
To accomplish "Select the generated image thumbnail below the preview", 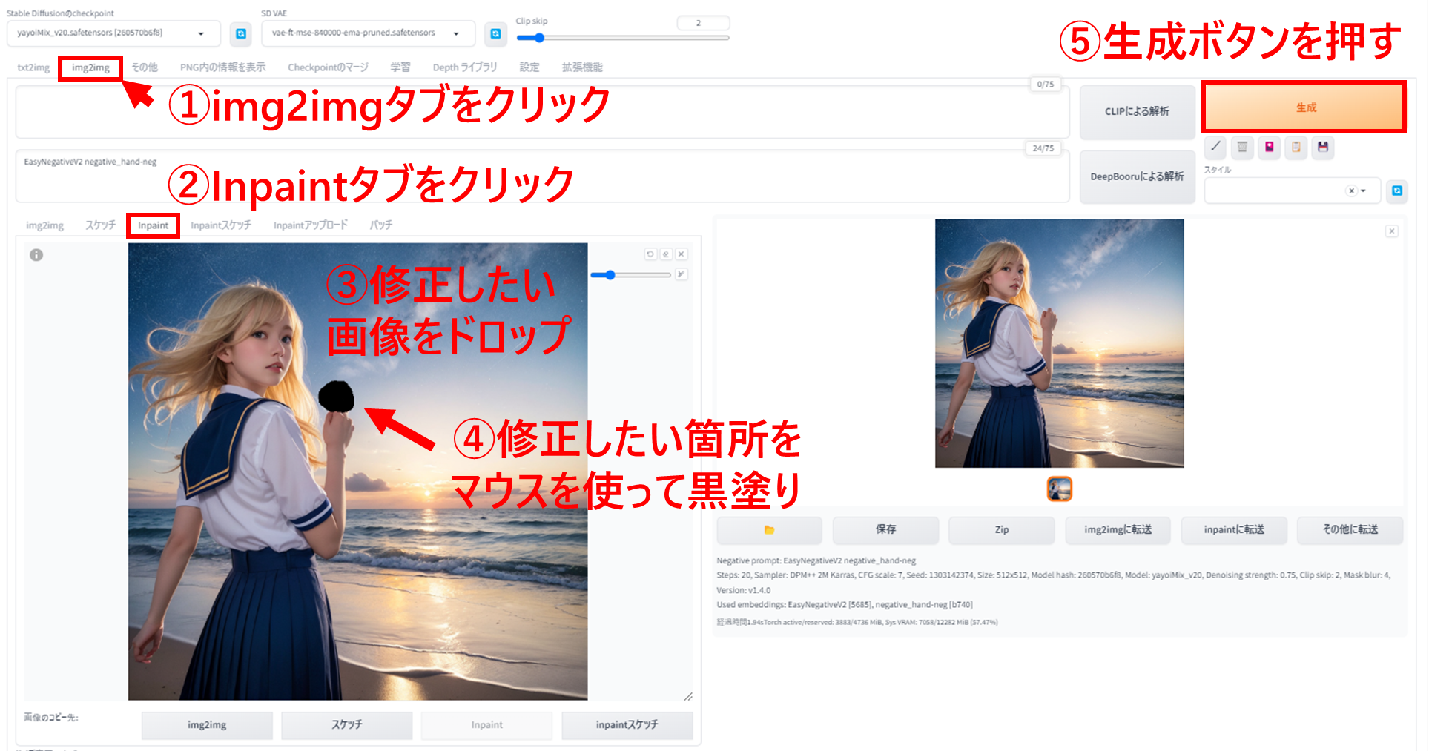I will coord(1059,489).
